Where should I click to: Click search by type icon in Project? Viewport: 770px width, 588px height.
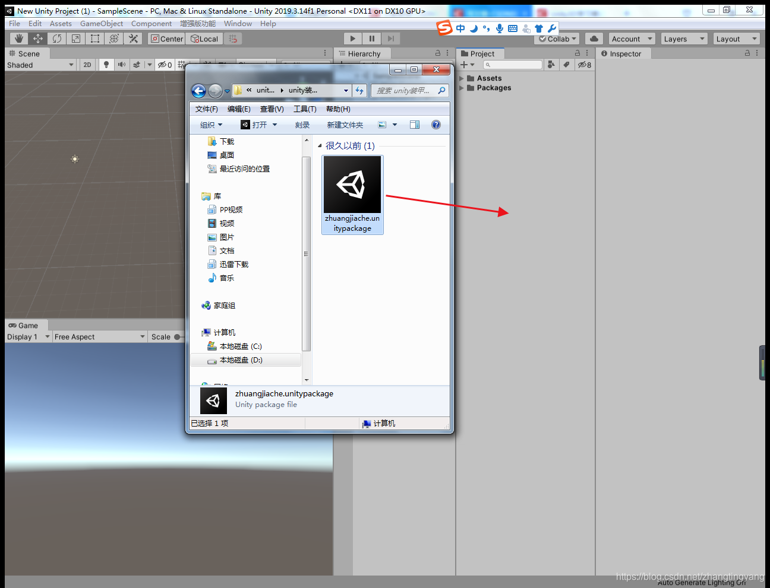(551, 65)
